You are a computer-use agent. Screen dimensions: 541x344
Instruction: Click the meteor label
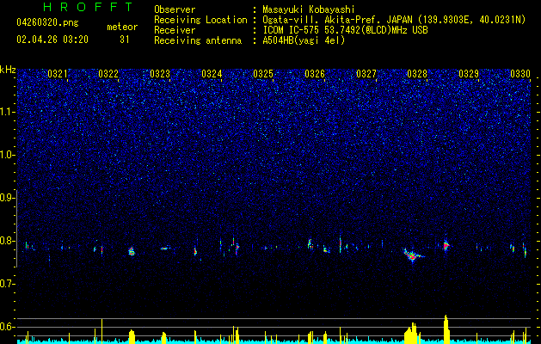(x=122, y=27)
